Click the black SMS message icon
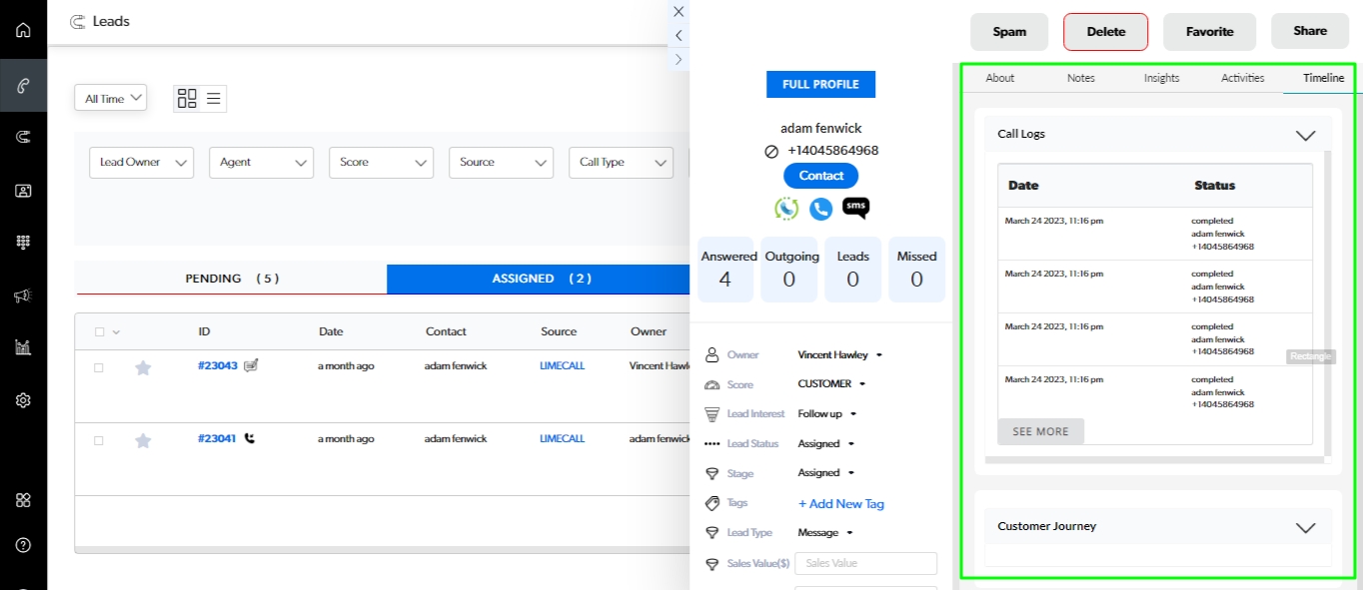The width and height of the screenshot is (1363, 590). 855,208
